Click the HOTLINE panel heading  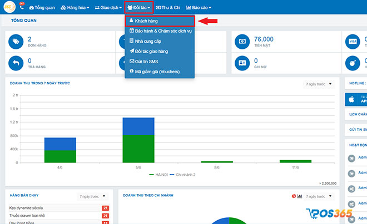(358, 83)
